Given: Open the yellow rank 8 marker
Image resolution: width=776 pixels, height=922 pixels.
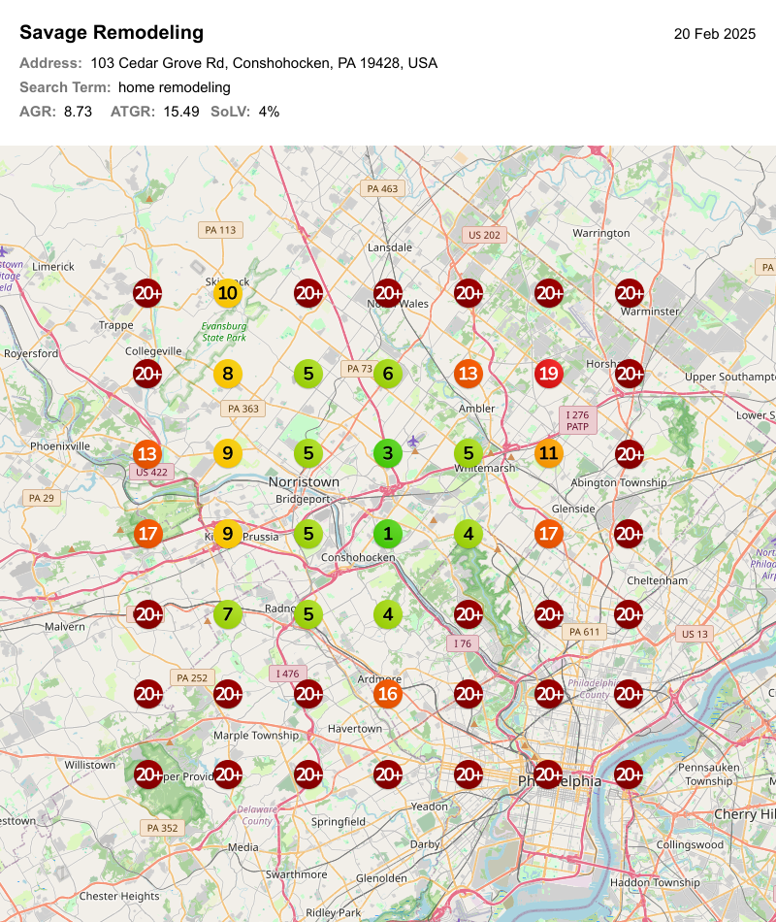Looking at the screenshot, I should 228,374.
